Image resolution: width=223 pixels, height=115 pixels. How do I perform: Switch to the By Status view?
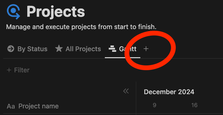click(27, 49)
